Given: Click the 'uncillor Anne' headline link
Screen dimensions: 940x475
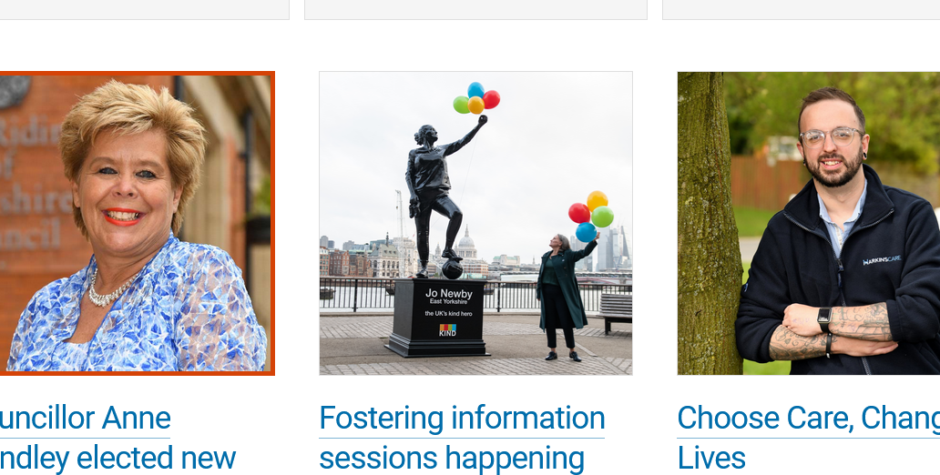Looking at the screenshot, I should pos(85,418).
